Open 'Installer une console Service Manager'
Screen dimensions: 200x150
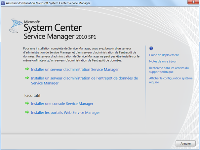click(x=62, y=104)
